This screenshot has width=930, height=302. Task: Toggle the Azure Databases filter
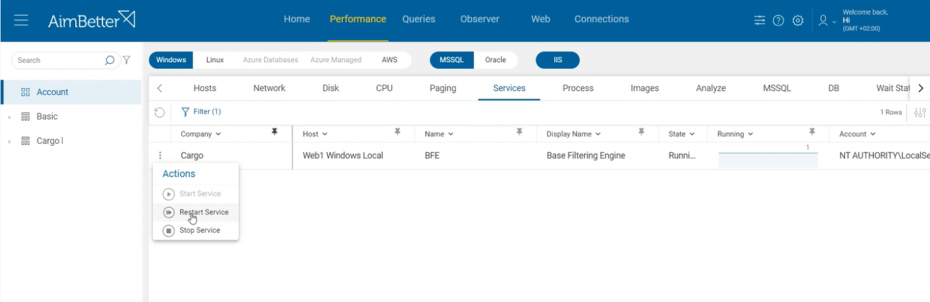coord(270,60)
